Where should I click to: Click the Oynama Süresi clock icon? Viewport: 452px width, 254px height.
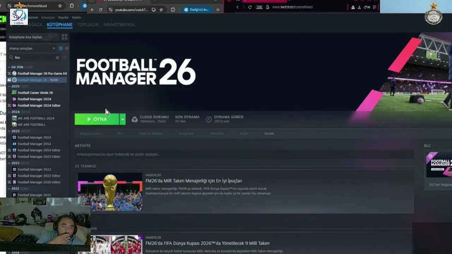point(209,120)
